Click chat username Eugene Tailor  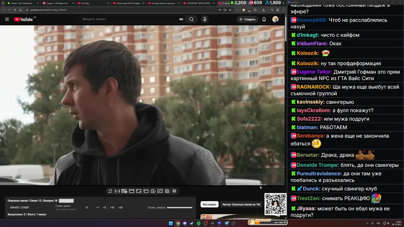click(314, 72)
